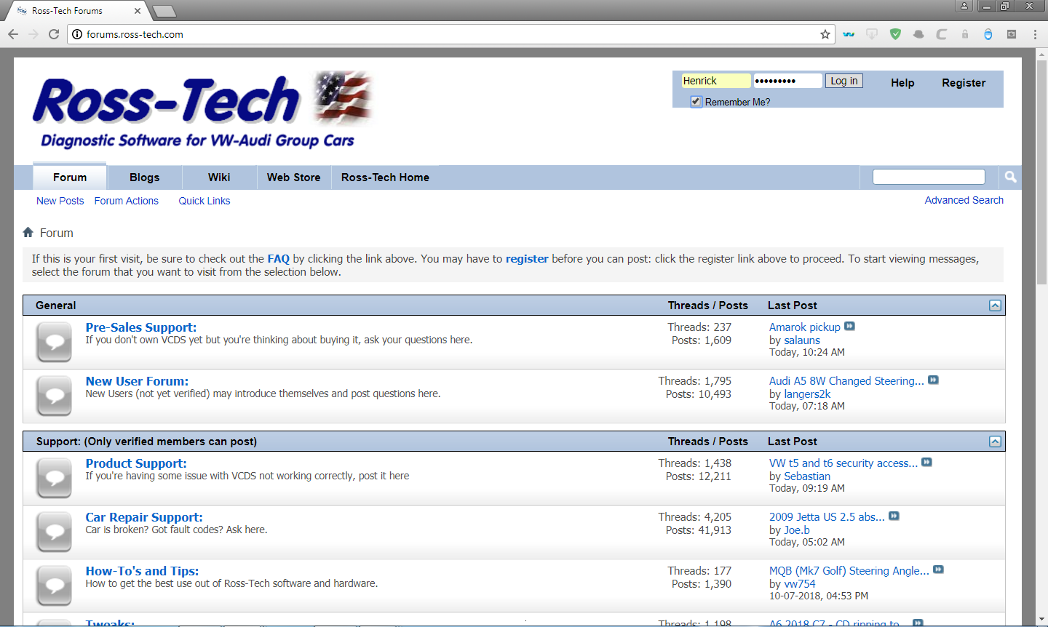Go to last post icon after Amarok pickup
1048x627 pixels.
coord(849,327)
